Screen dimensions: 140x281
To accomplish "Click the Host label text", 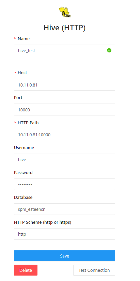I will pos(22,73).
